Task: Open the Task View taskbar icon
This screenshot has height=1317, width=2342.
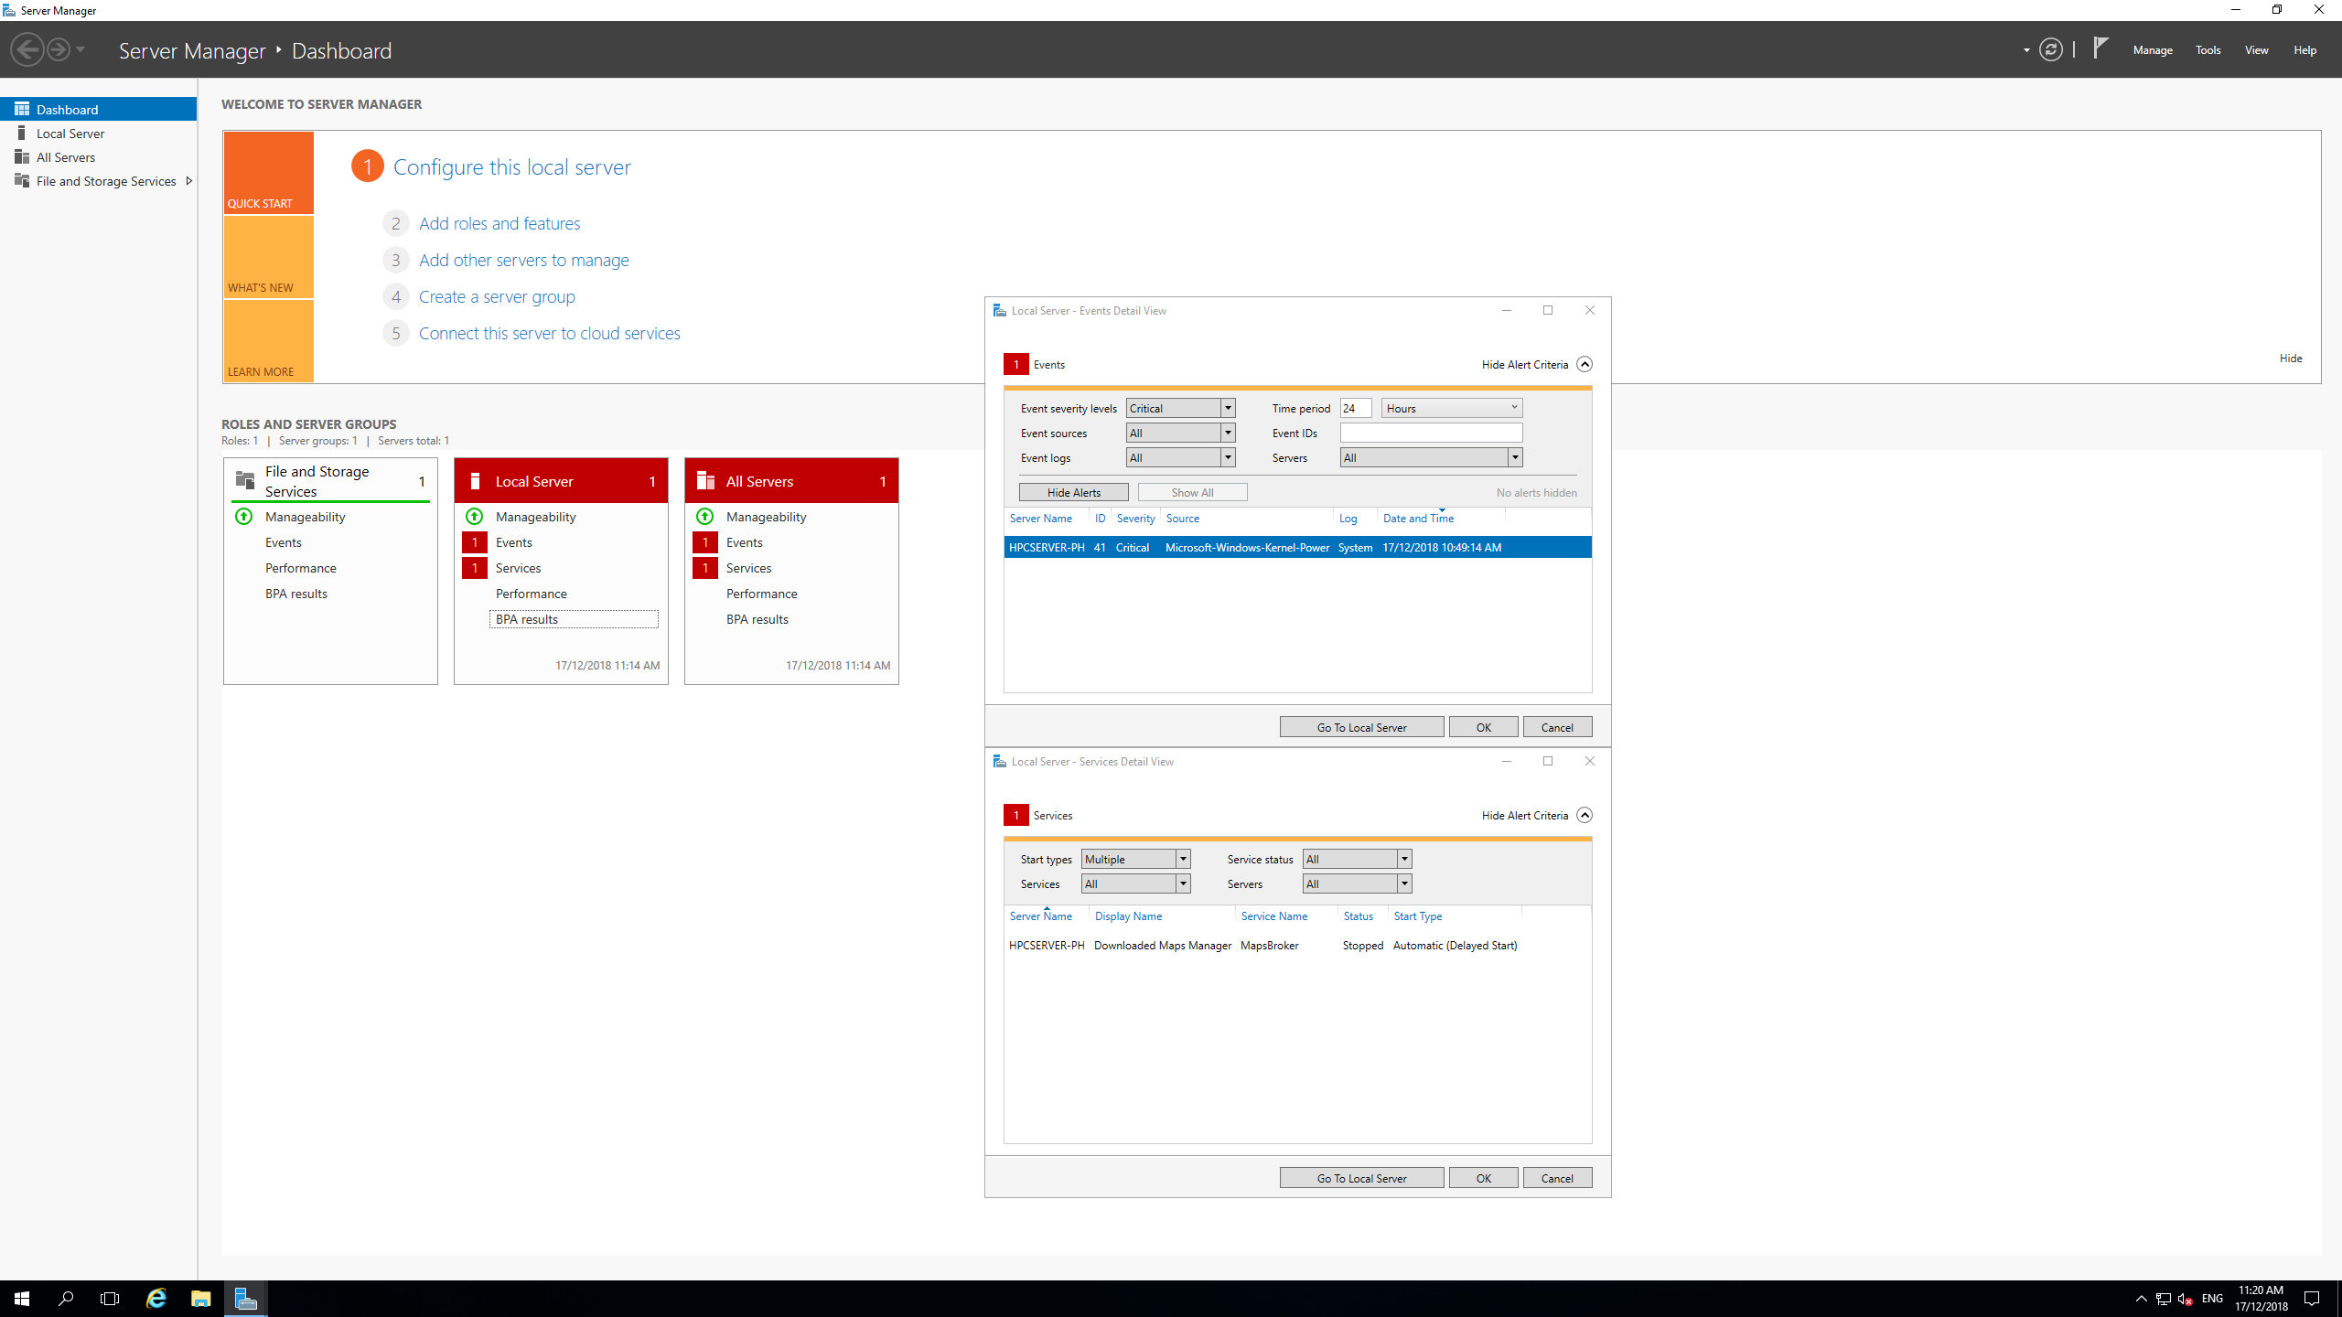Action: pos(110,1299)
